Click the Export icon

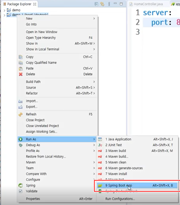tap(20, 107)
